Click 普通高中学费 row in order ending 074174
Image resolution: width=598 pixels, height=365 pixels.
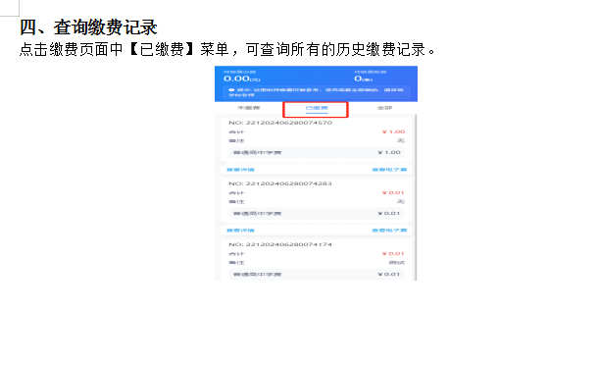pyautogui.click(x=317, y=274)
